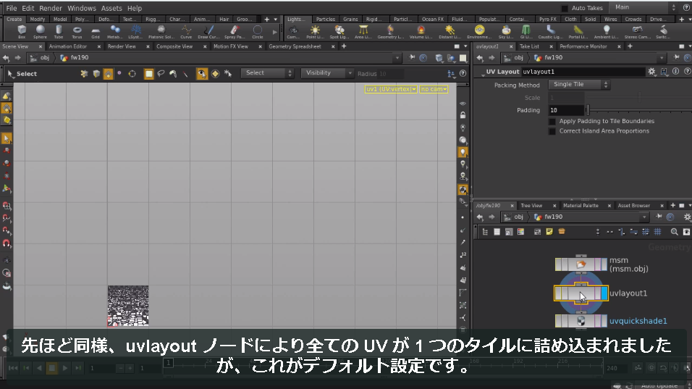Open the viewport Select mode dropdown
692x389 pixels.
267,73
